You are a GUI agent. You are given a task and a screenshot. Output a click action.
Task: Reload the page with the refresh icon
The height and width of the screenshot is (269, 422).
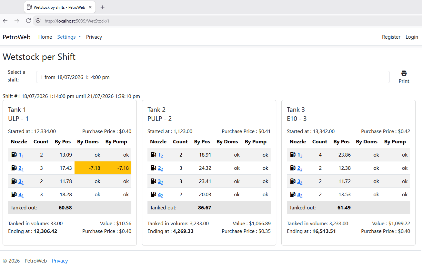(28, 21)
